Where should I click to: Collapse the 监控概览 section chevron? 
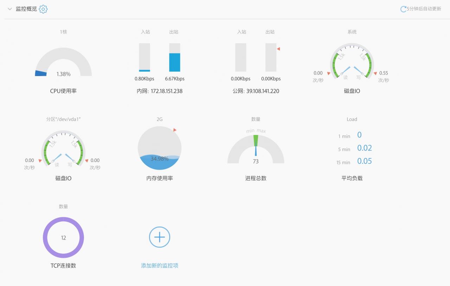pyautogui.click(x=10, y=9)
